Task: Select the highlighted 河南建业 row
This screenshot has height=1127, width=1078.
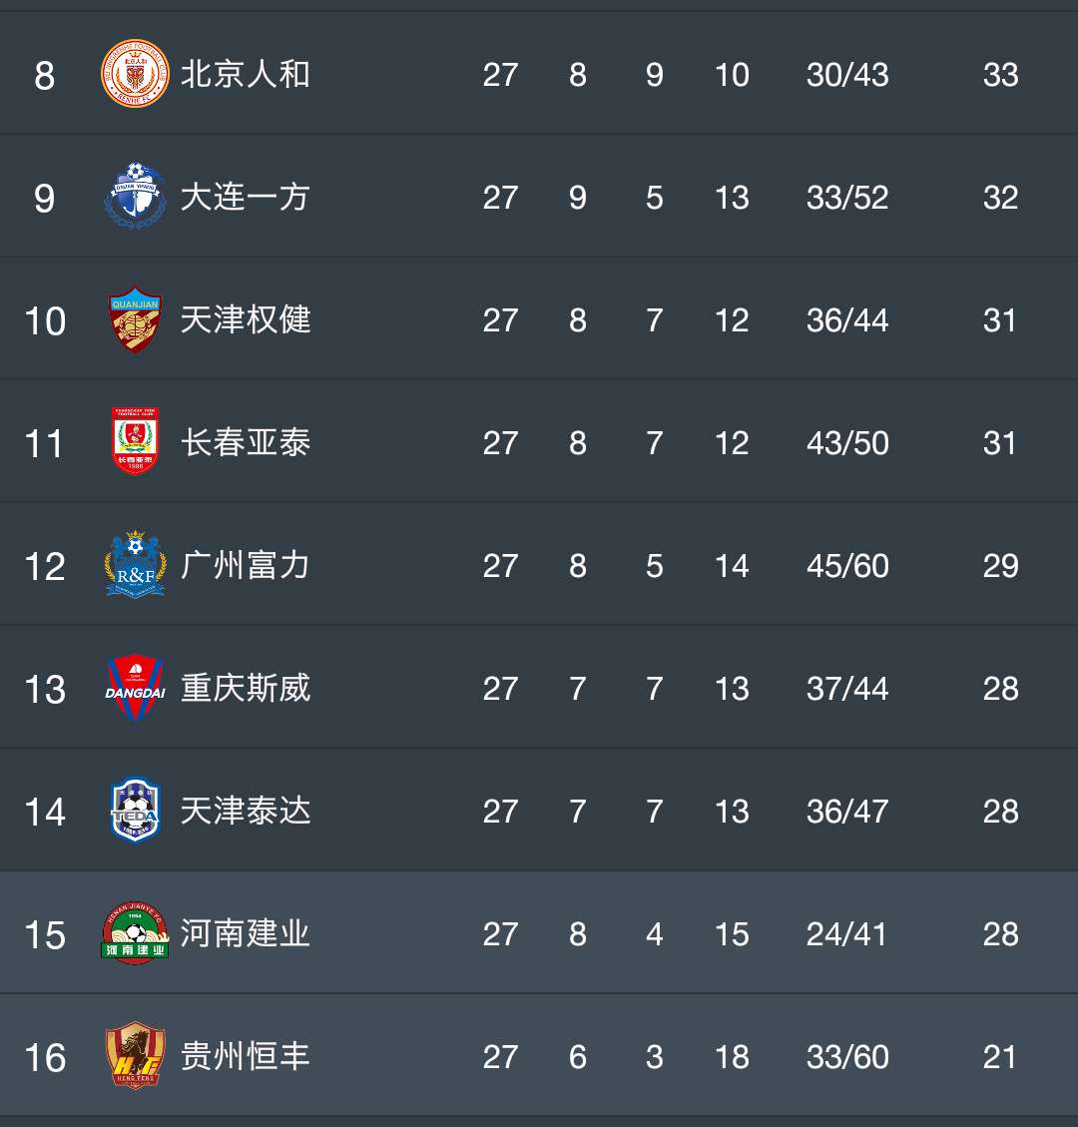Action: 539,933
